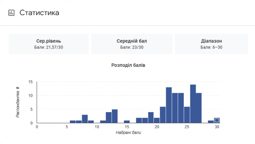The image size is (255, 144).
Task: Select the Сер.рівень score card
Action: click(49, 44)
